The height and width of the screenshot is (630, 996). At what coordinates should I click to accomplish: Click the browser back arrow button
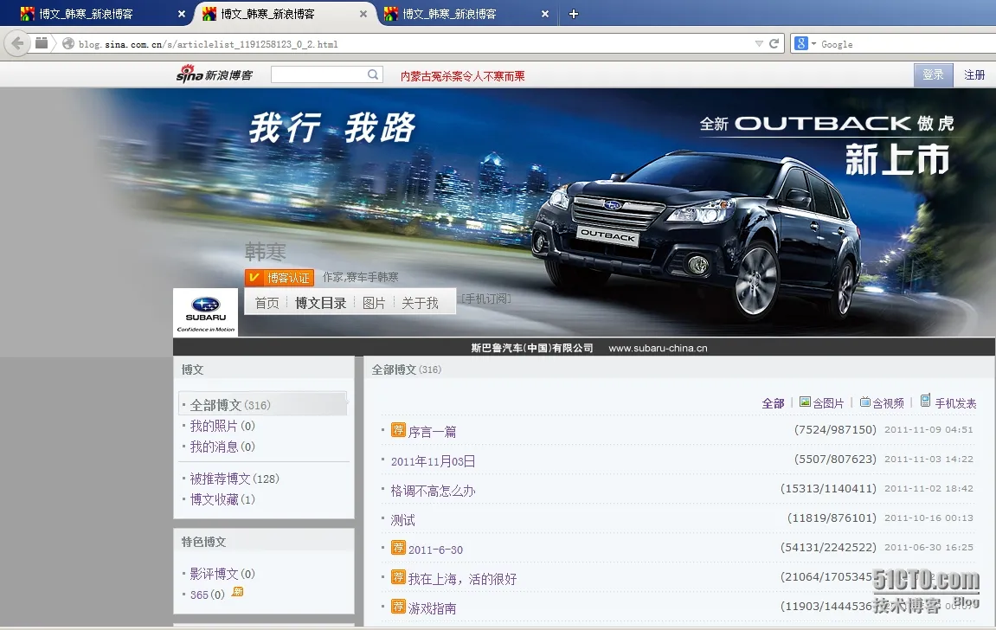click(18, 44)
